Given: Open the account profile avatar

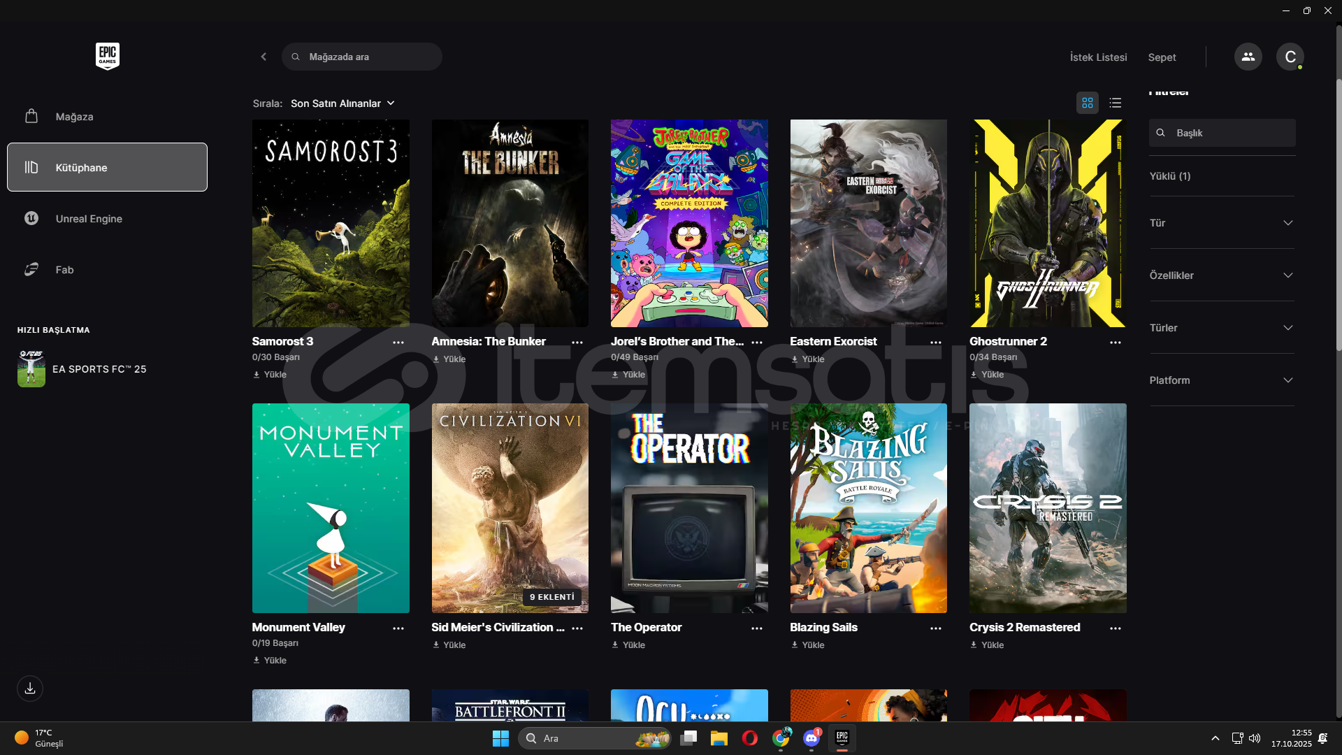Looking at the screenshot, I should point(1290,57).
